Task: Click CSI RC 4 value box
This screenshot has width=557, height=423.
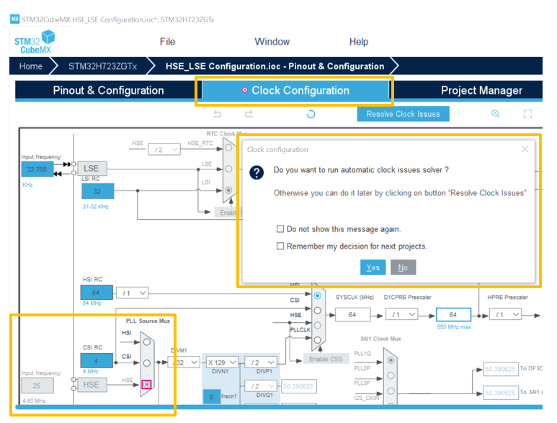Action: (x=97, y=361)
